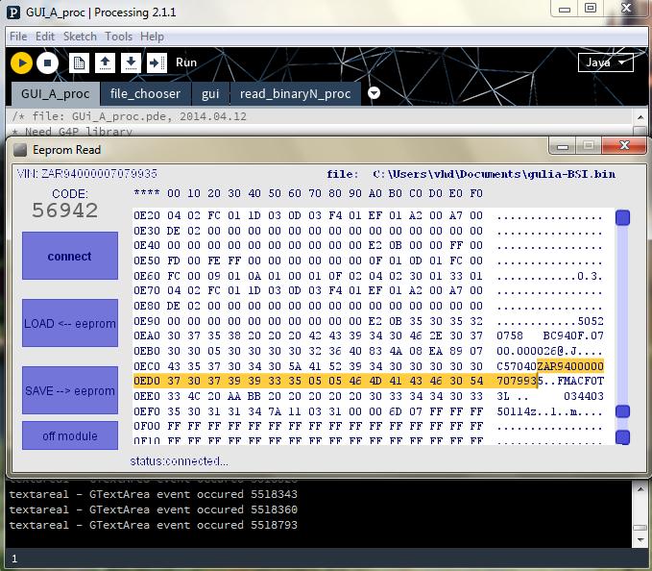Click the yellow Run play button

click(x=22, y=62)
